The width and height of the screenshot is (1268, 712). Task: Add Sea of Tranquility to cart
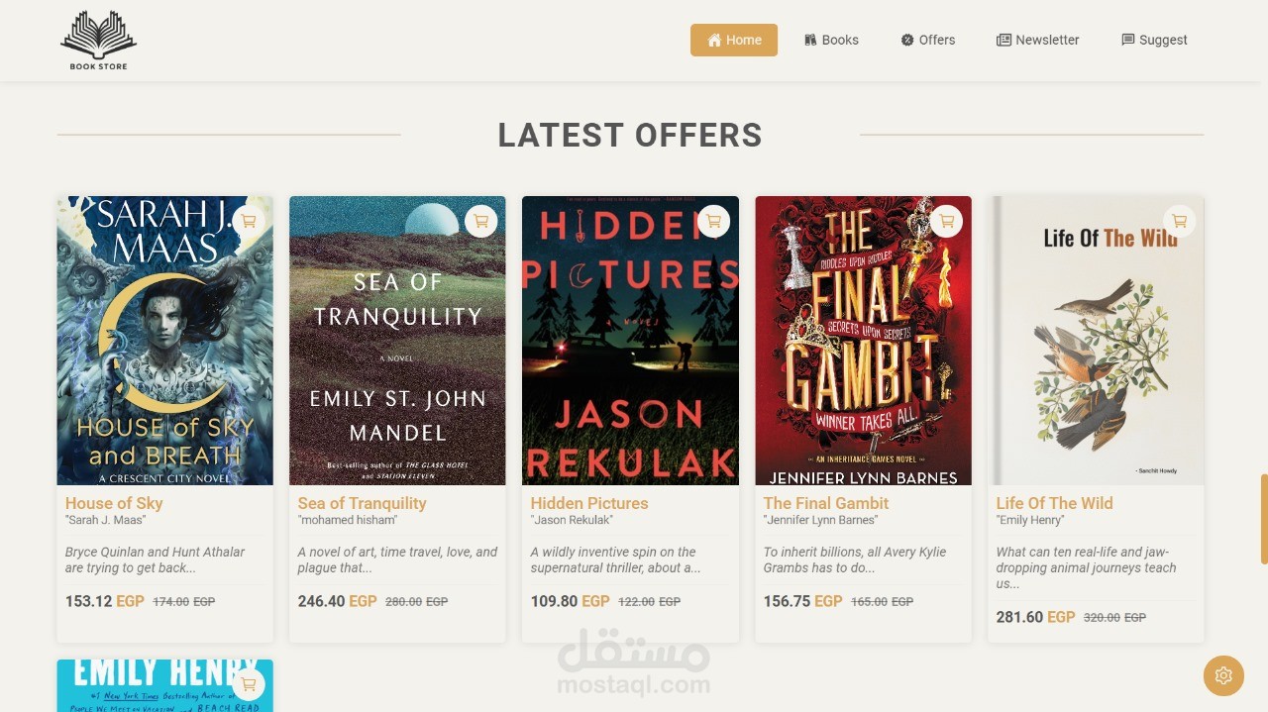(x=481, y=221)
